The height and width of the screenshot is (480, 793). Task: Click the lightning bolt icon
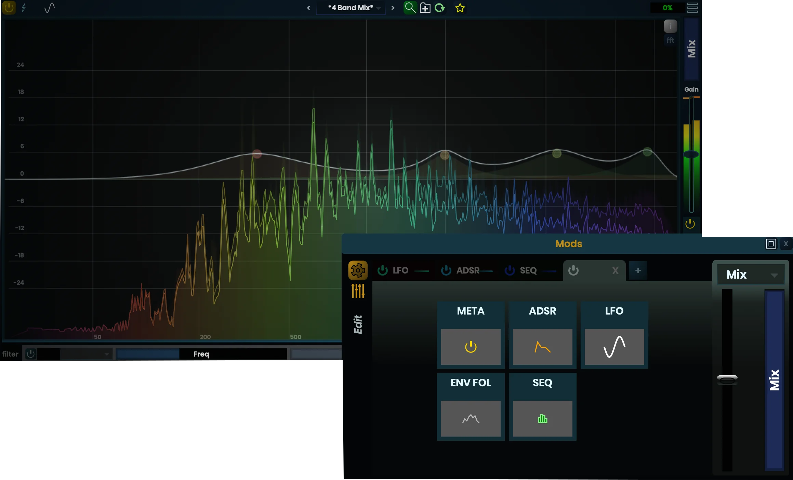[24, 8]
